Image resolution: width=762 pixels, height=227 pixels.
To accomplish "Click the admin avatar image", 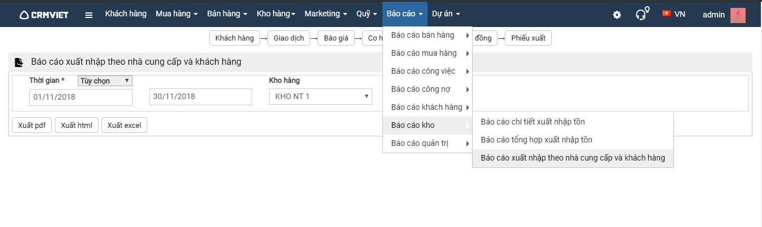I will click(738, 15).
